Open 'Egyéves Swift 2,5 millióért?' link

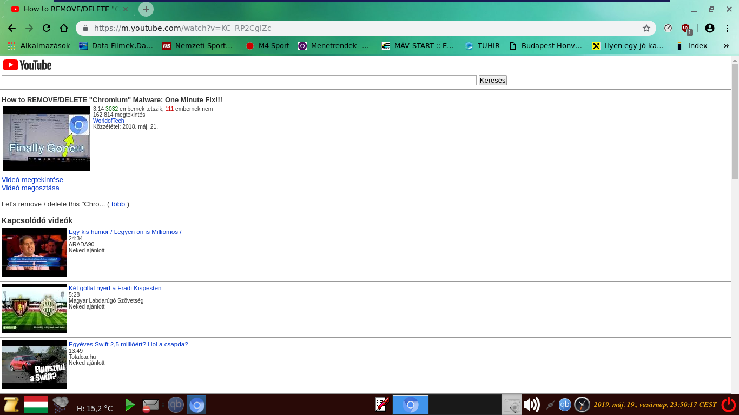128,344
